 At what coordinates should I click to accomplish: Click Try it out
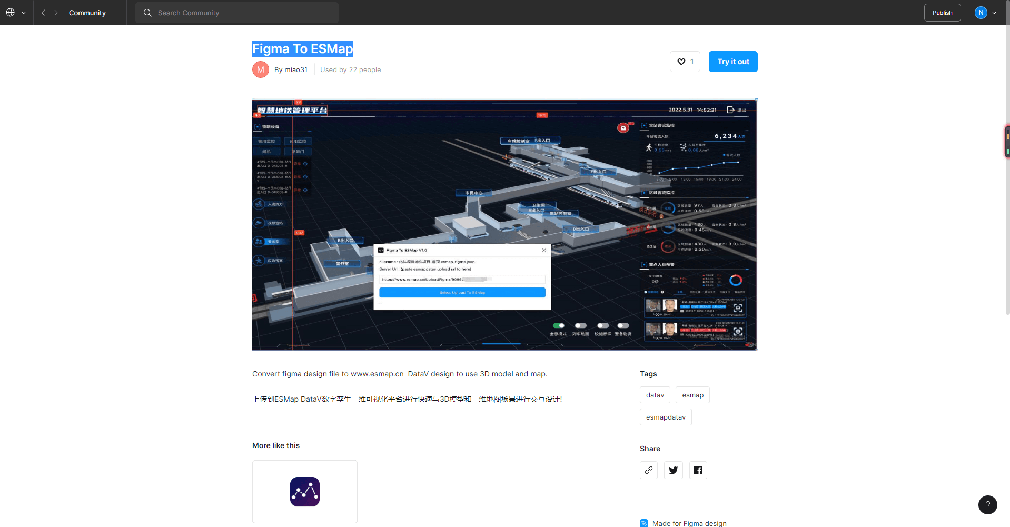pos(732,62)
